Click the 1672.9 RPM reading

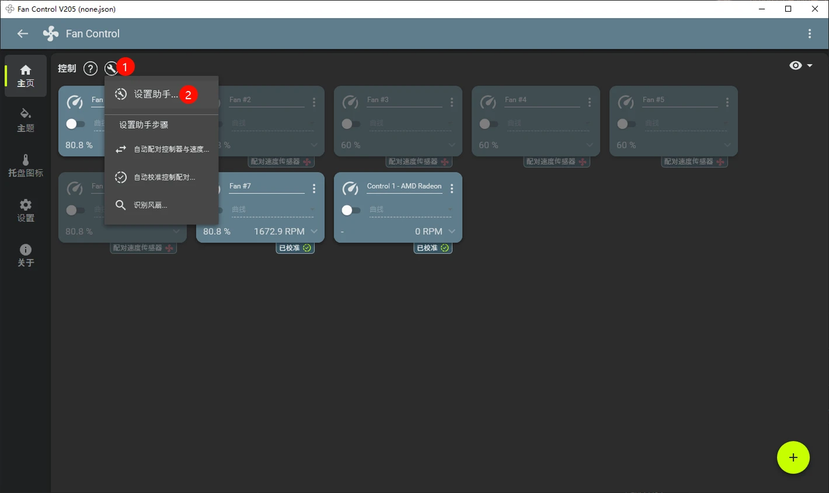pos(279,232)
